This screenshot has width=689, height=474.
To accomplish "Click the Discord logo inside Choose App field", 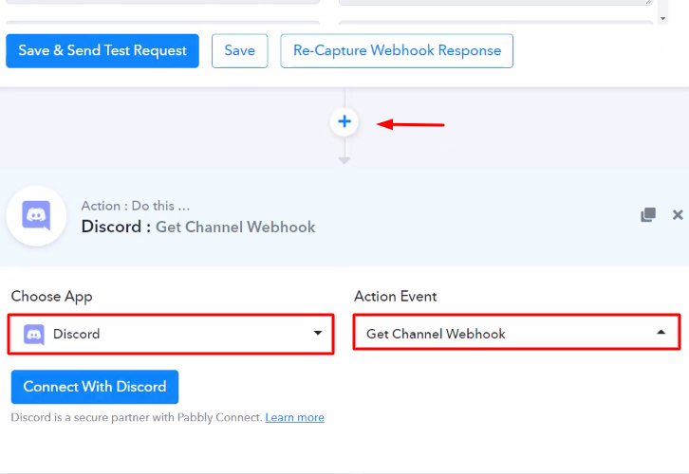I will [x=34, y=335].
